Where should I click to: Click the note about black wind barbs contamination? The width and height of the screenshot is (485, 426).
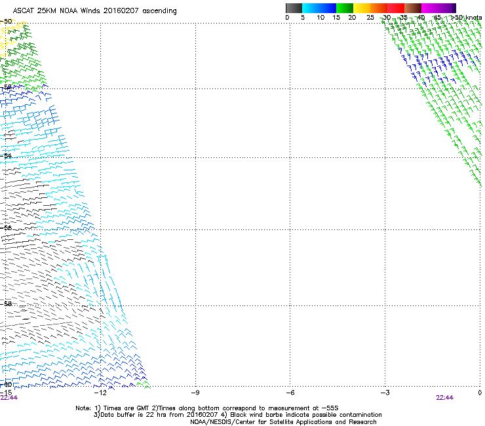(x=301, y=415)
